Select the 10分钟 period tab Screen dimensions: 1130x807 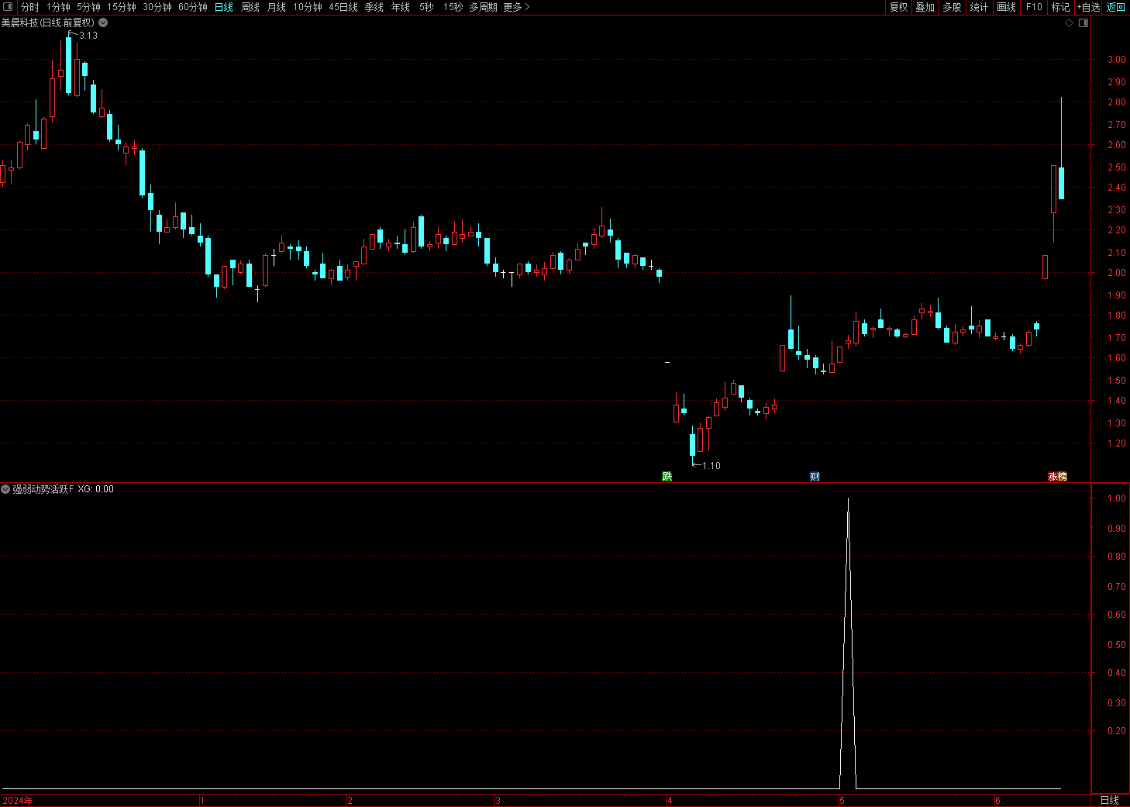tap(307, 7)
